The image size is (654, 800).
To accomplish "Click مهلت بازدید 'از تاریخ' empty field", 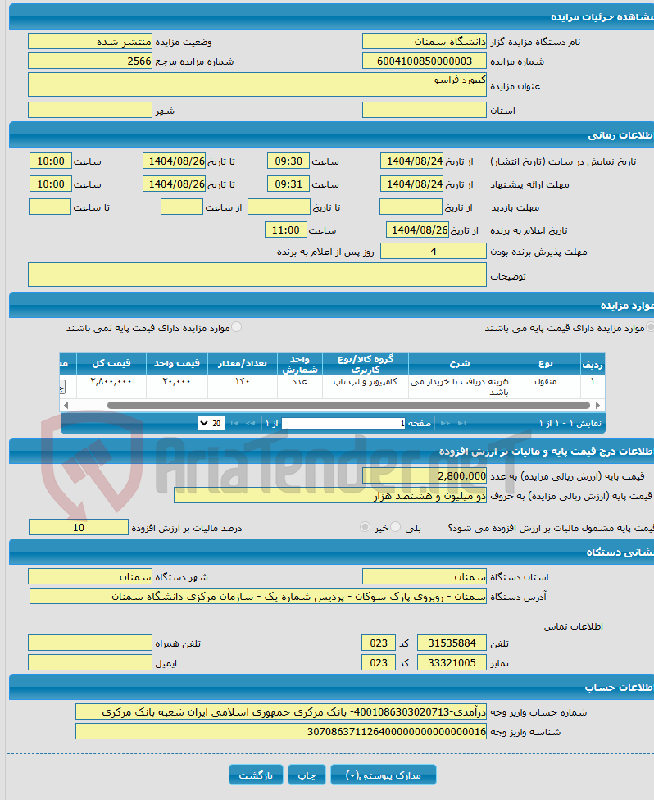I will pyautogui.click(x=411, y=207).
